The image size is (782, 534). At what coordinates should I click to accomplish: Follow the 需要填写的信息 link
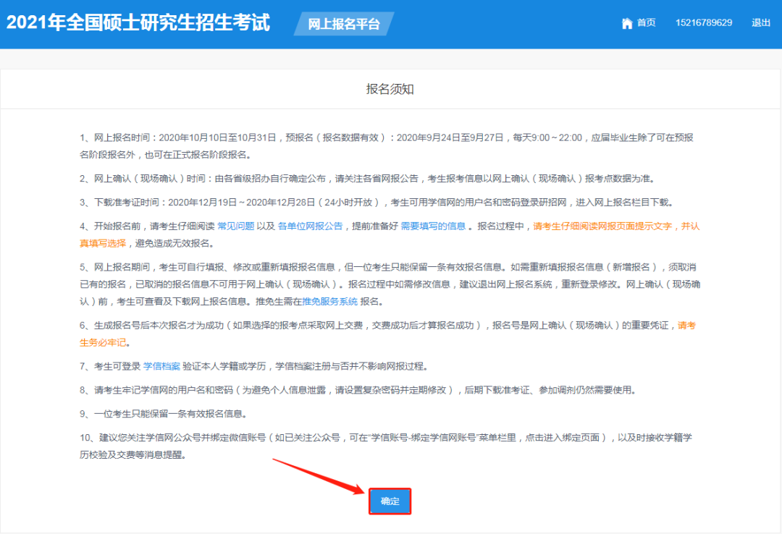click(433, 226)
